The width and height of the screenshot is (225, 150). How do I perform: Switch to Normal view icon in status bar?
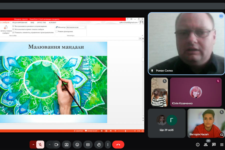(102, 131)
